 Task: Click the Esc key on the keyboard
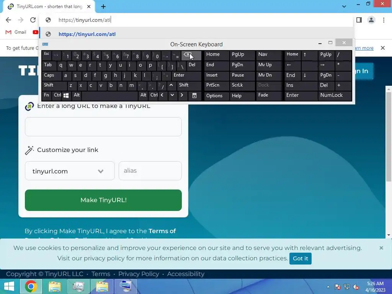click(x=46, y=55)
